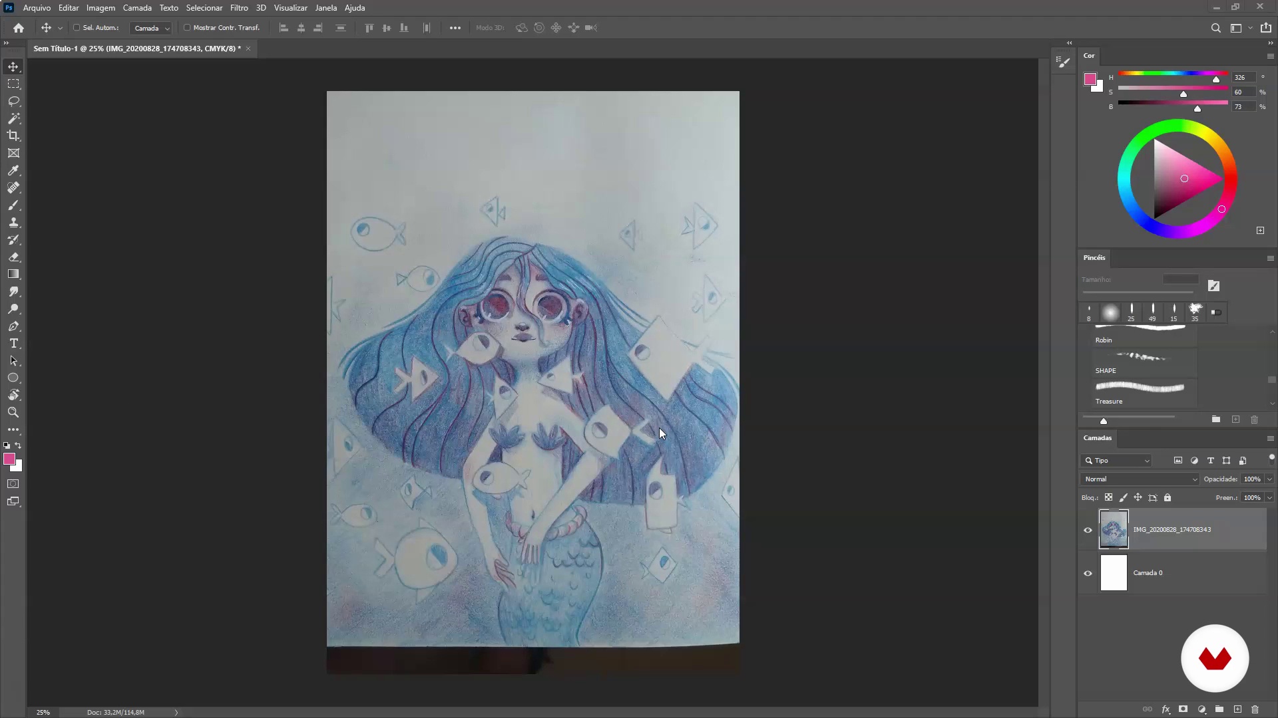Hide the Camada 0 layer
This screenshot has width=1278, height=718.
pos(1088,573)
